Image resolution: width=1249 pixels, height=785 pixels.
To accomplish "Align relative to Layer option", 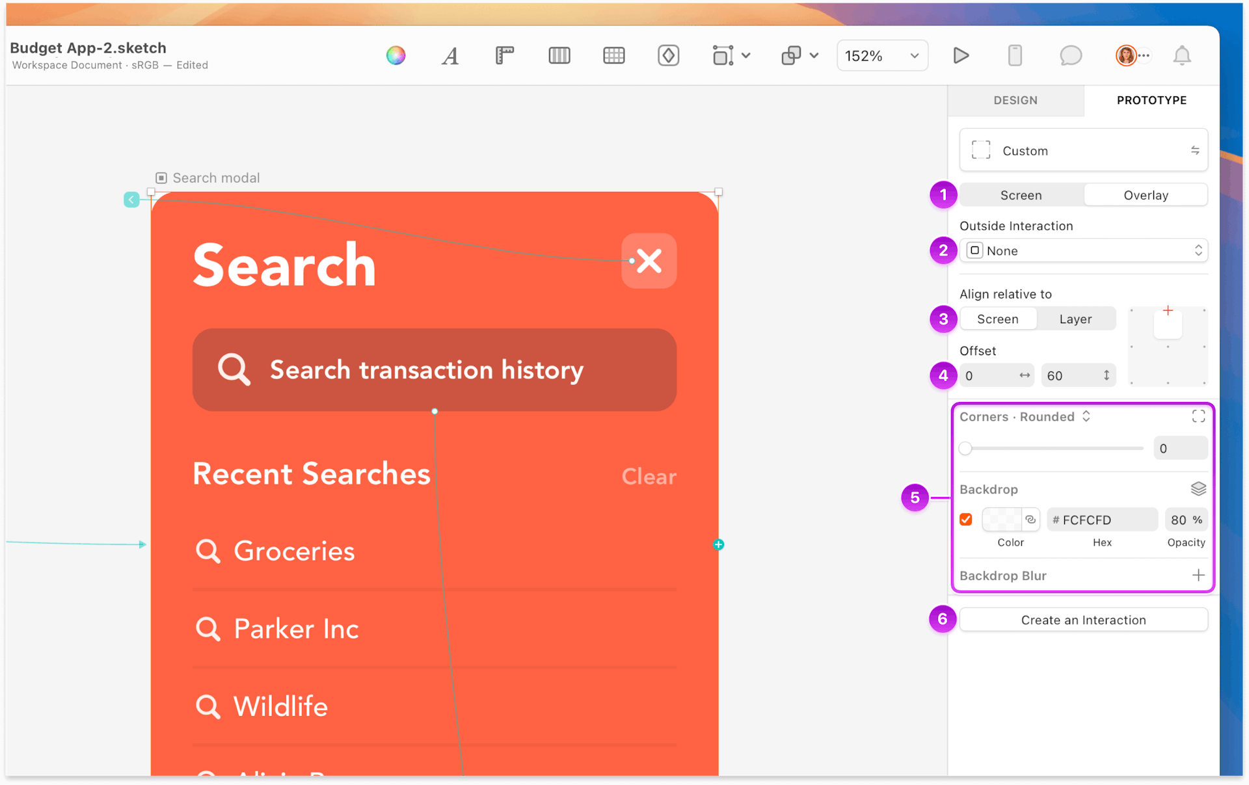I will pyautogui.click(x=1075, y=319).
